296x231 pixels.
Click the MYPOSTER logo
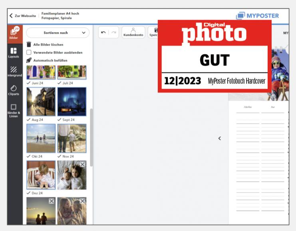point(257,16)
